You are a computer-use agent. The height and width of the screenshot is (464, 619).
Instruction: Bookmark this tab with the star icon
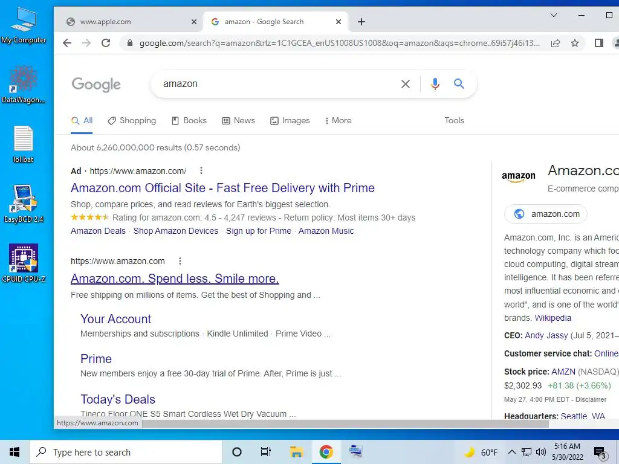(575, 43)
